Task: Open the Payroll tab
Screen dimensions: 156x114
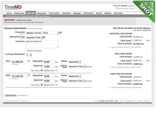Action: [99, 13]
